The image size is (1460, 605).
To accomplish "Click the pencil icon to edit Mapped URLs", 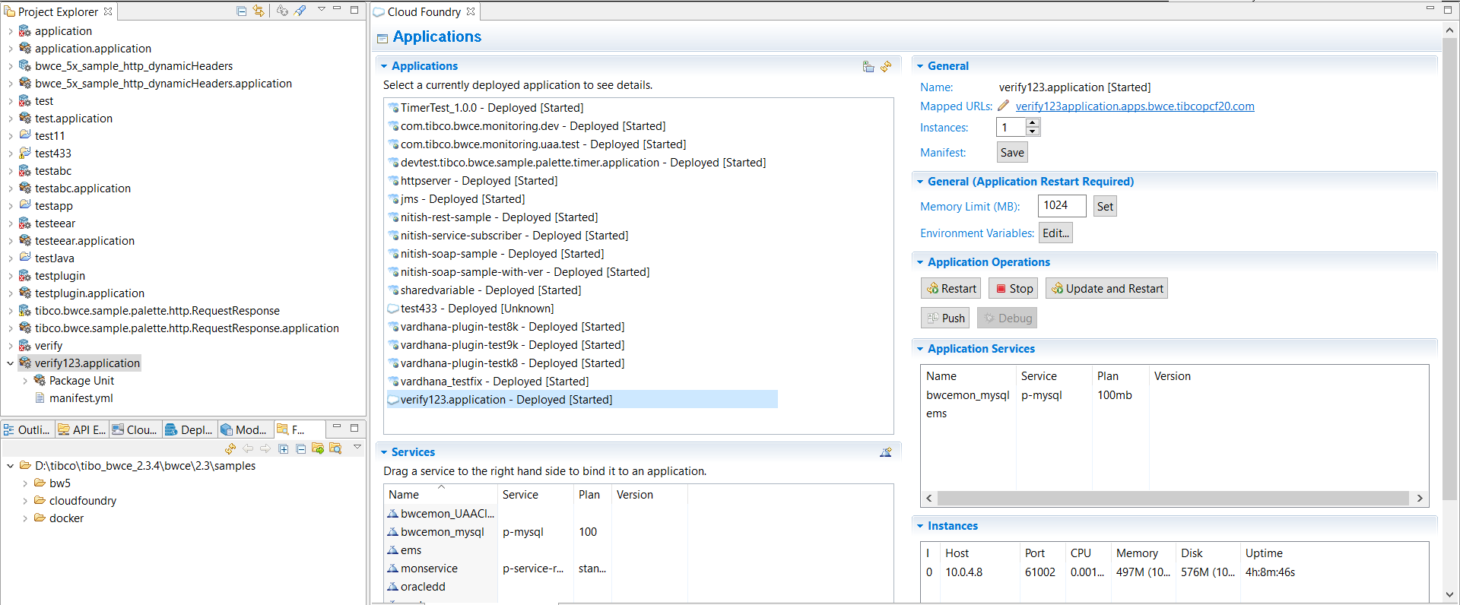I will click(x=1004, y=106).
